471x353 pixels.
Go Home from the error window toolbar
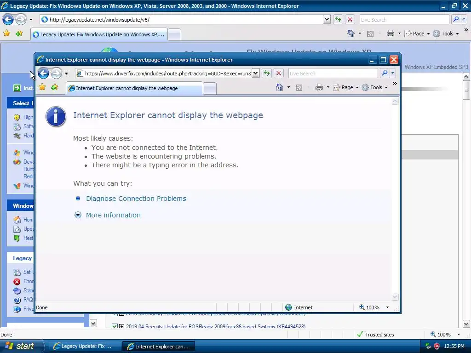click(x=280, y=87)
